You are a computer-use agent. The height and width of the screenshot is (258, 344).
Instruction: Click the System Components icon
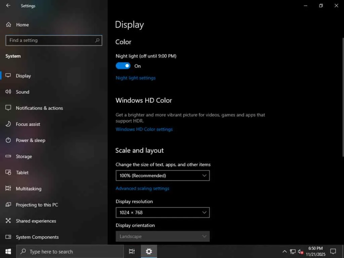pyautogui.click(x=8, y=237)
